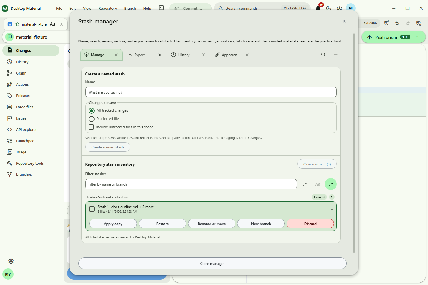Click the Restore button

pos(162,224)
